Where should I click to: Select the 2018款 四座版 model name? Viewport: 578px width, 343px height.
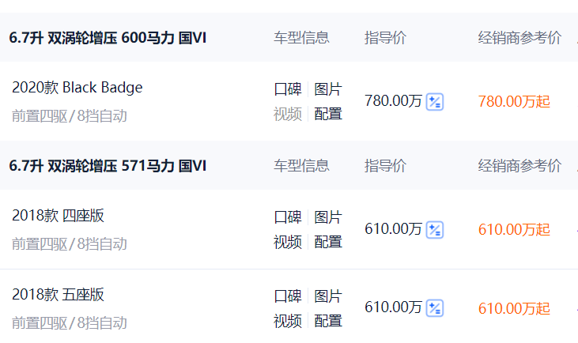pyautogui.click(x=59, y=216)
